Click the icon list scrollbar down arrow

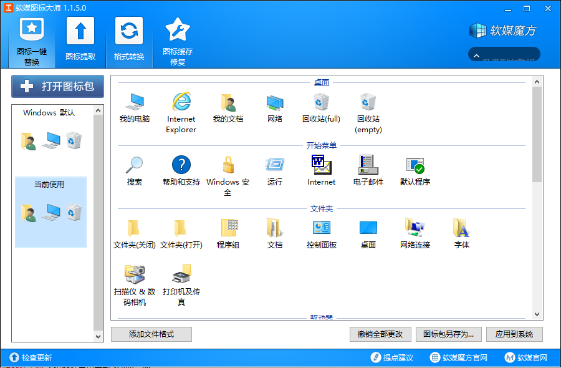(537, 316)
